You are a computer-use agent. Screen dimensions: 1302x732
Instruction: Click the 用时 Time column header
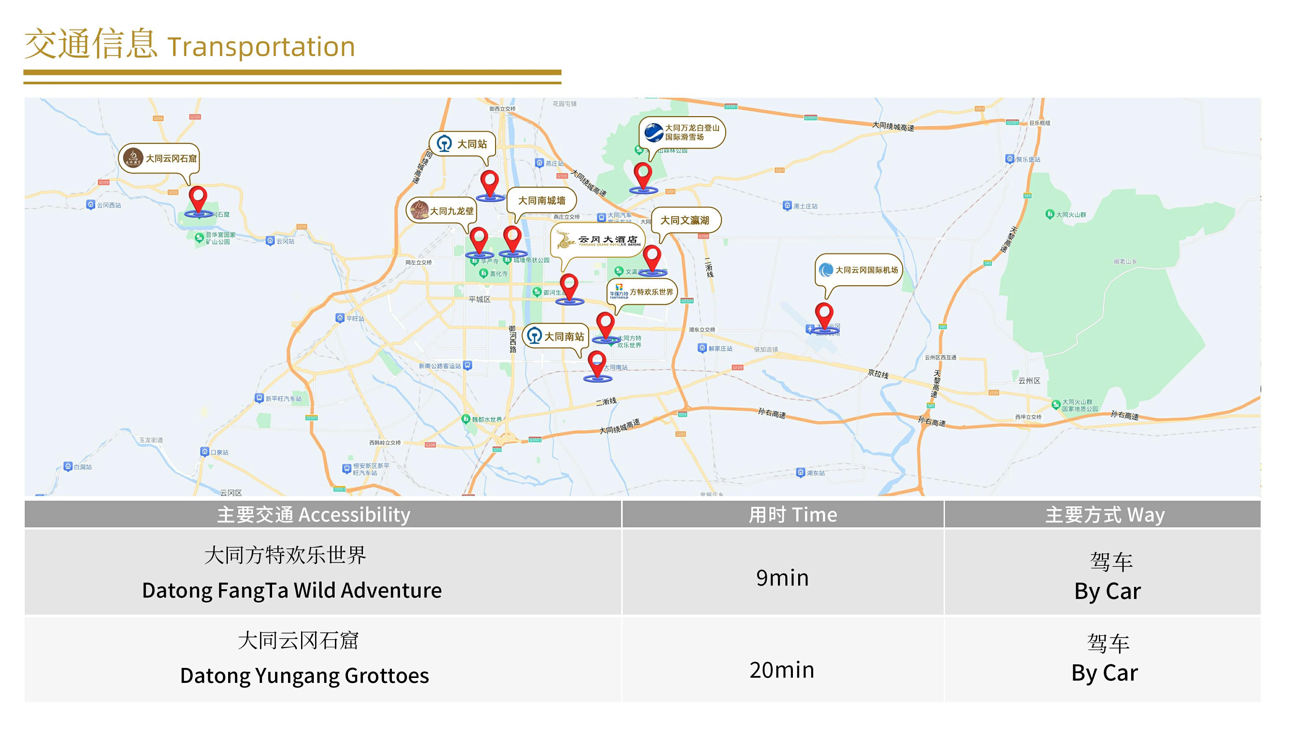pyautogui.click(x=783, y=514)
